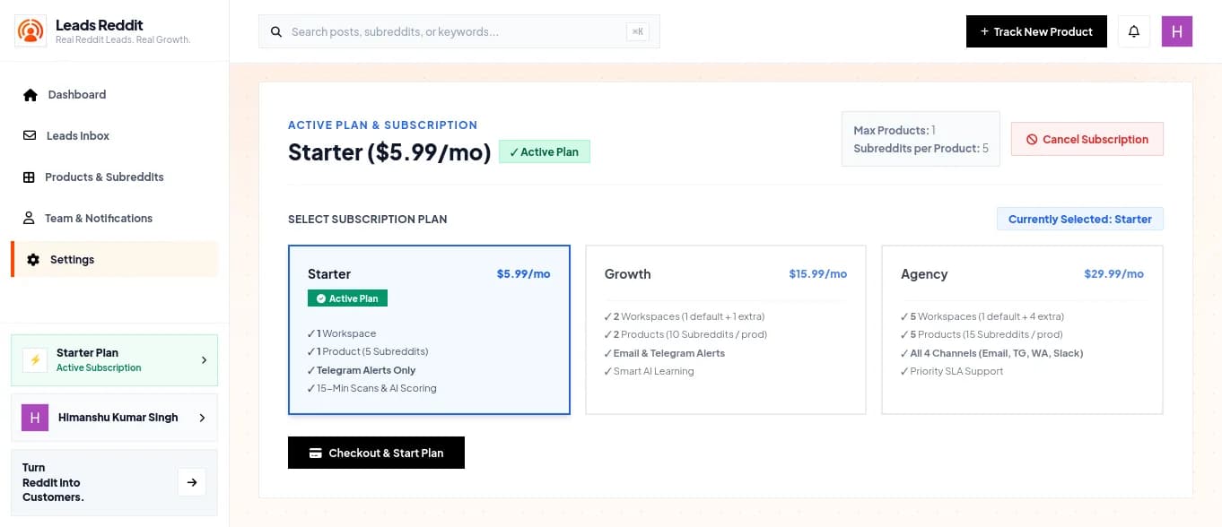
Task: Click Priority SLA Support text
Action: (x=956, y=371)
